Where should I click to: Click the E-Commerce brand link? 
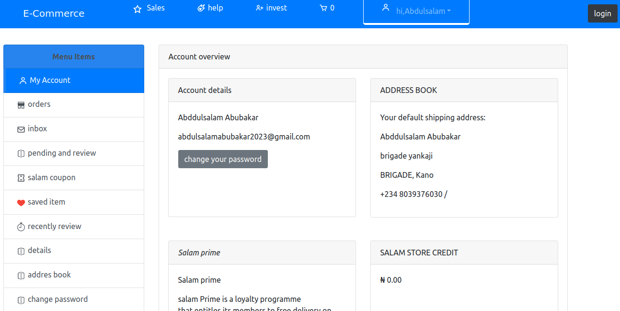coord(54,13)
